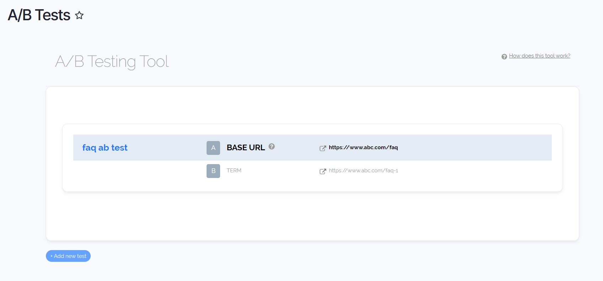Image resolution: width=603 pixels, height=281 pixels.
Task: Open the 'How does this tool work?' link
Action: (x=539, y=56)
